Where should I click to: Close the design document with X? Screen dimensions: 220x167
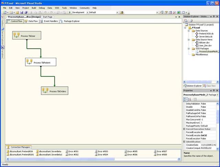coord(179,17)
